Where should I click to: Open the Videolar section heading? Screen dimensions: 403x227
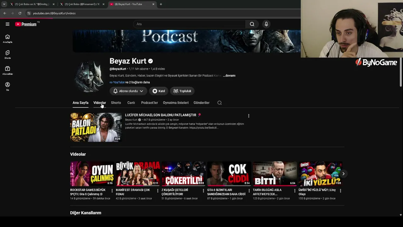pos(78,154)
